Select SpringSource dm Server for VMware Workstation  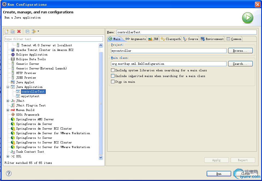[x=53, y=133]
